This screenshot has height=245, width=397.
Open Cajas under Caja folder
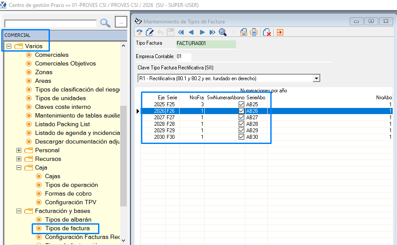[x=52, y=176]
